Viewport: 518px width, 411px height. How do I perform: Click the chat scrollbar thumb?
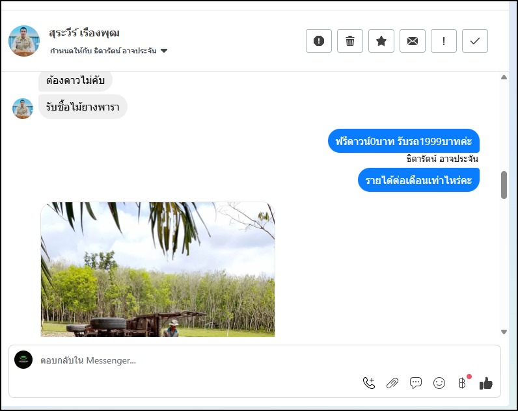[504, 185]
